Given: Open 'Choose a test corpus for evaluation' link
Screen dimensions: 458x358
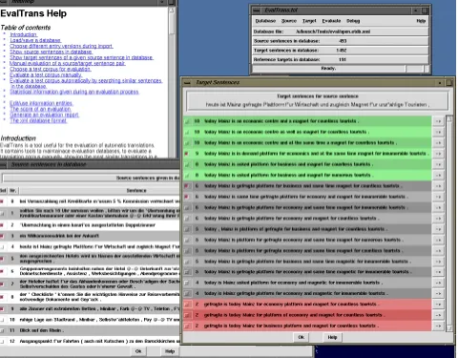Looking at the screenshot, I should coord(51,69).
